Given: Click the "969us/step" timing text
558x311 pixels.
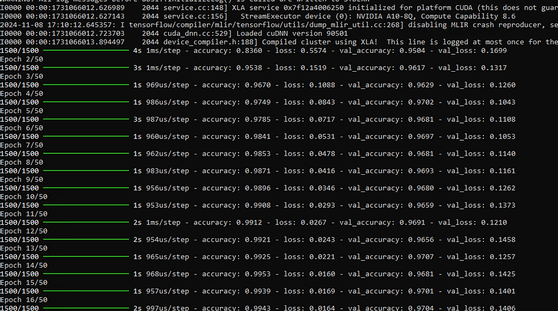Looking at the screenshot, I should pos(167,85).
